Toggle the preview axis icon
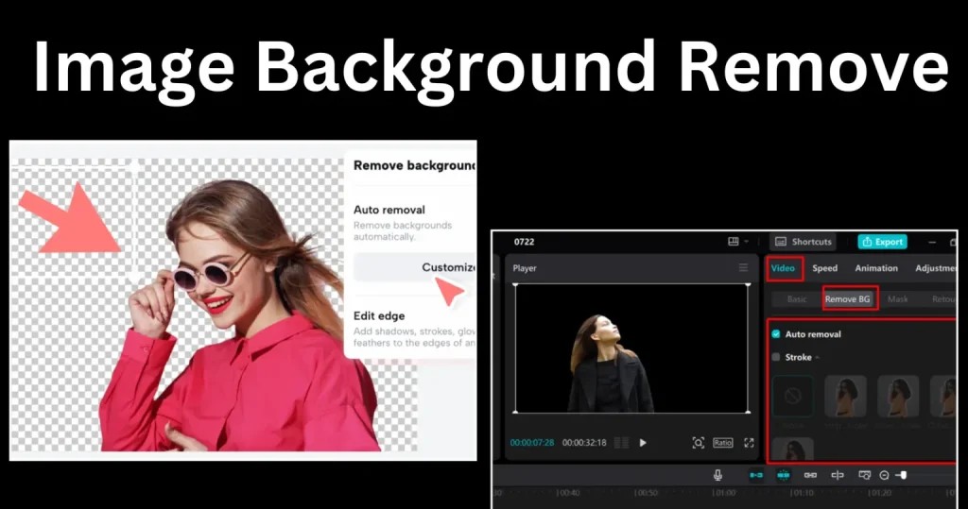 pyautogui.click(x=838, y=475)
